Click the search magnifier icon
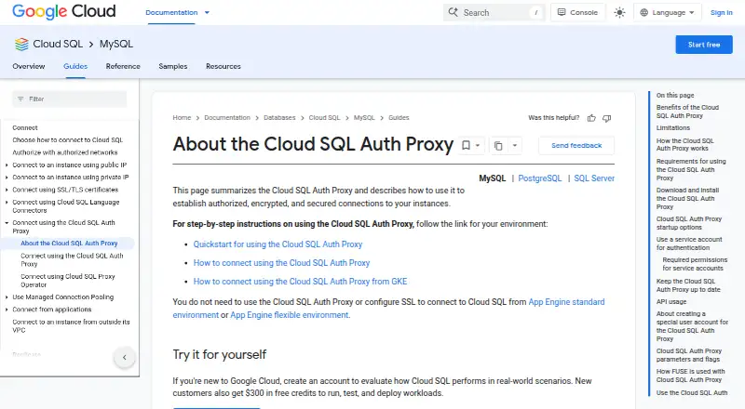745x409 pixels. coord(454,12)
